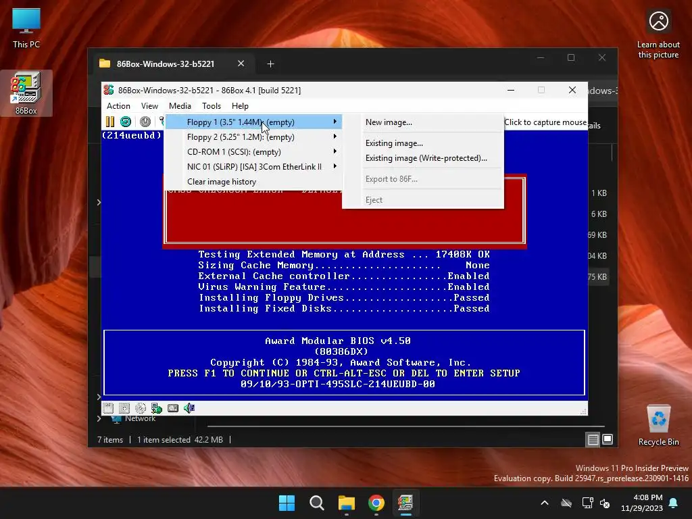Viewport: 692px width, 519px height.
Task: Expand the Network tree item in Explorer
Action: (x=99, y=418)
